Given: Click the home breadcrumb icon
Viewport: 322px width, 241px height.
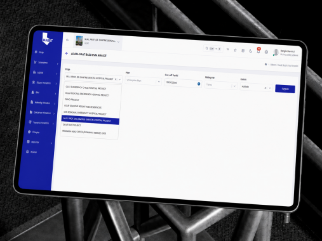Looking at the screenshot, I should click(x=265, y=64).
